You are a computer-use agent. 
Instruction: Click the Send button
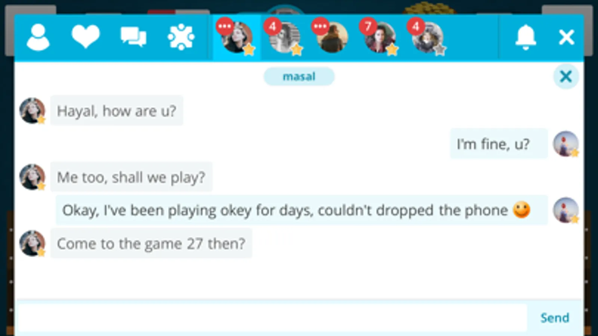(x=555, y=318)
